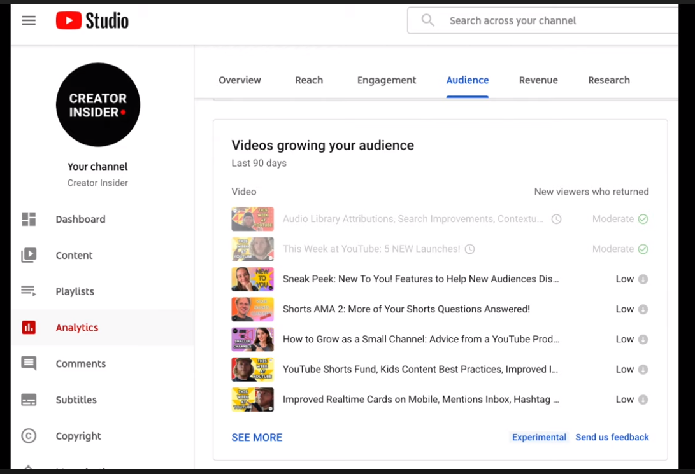Click the Experimental label badge
Screen dimensions: 695x474
pos(539,437)
